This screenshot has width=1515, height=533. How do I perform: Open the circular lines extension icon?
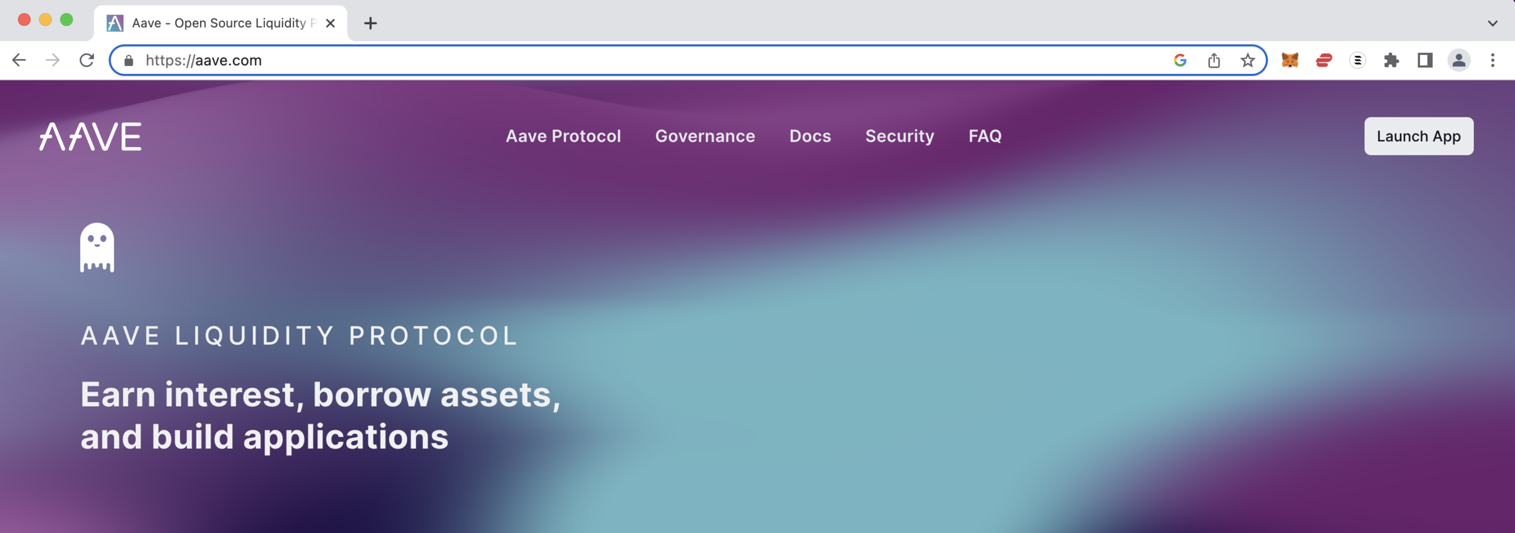tap(1358, 60)
